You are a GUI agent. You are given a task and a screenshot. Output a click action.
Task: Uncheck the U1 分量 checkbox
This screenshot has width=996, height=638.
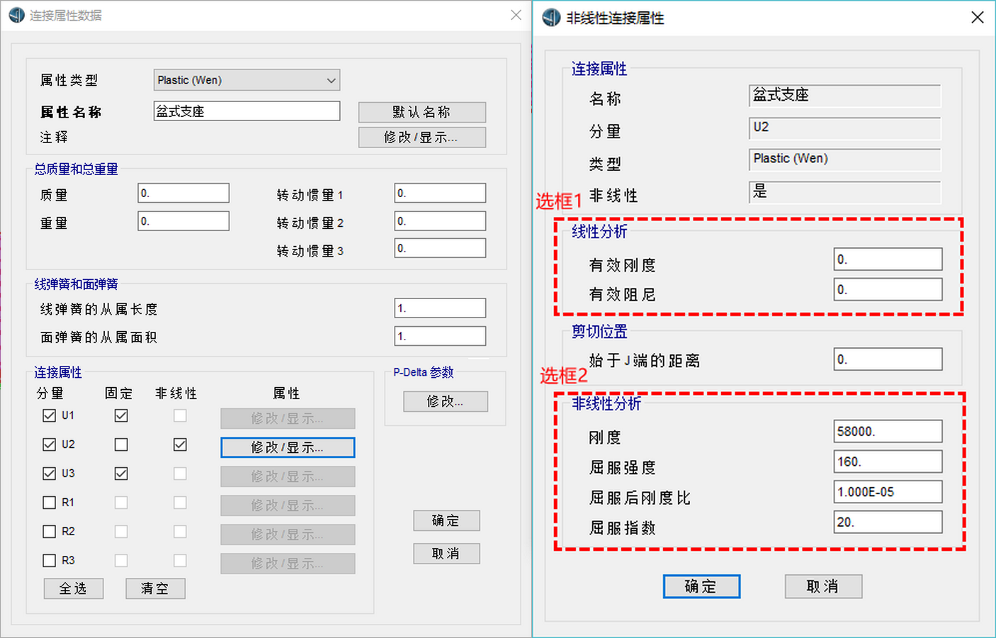click(x=49, y=415)
